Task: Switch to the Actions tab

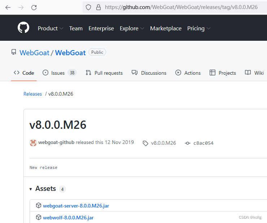Action: (188, 73)
